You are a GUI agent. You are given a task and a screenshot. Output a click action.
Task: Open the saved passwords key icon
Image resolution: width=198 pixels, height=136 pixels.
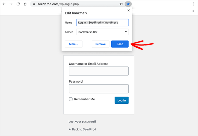(121, 4)
